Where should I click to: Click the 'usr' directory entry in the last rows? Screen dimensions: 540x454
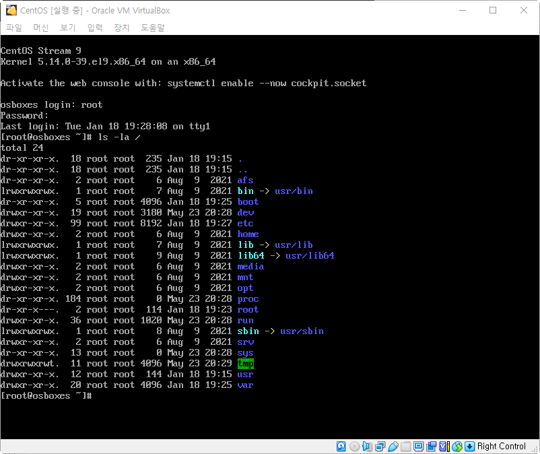(246, 375)
